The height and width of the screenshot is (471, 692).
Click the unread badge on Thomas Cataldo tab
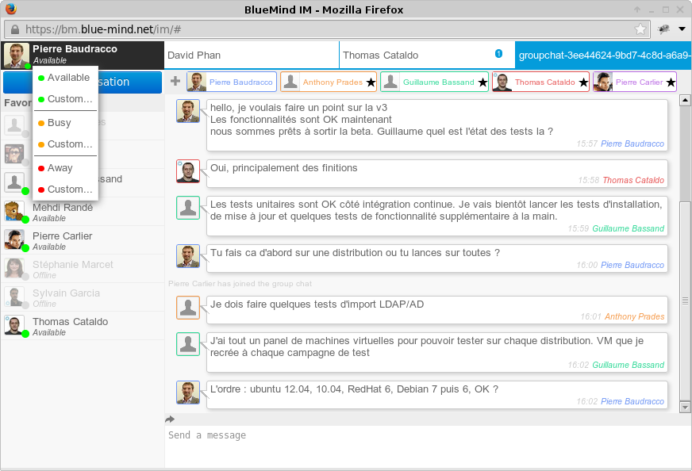[x=498, y=54]
